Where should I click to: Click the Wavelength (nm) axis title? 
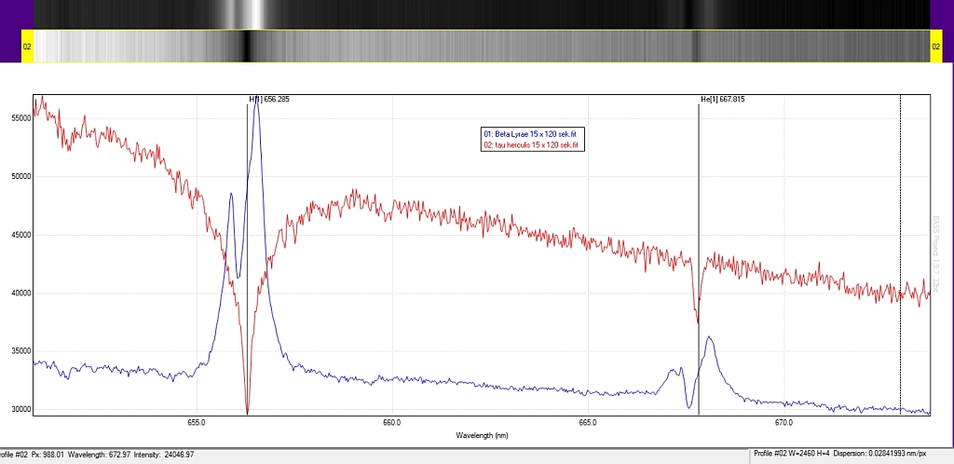click(x=482, y=435)
